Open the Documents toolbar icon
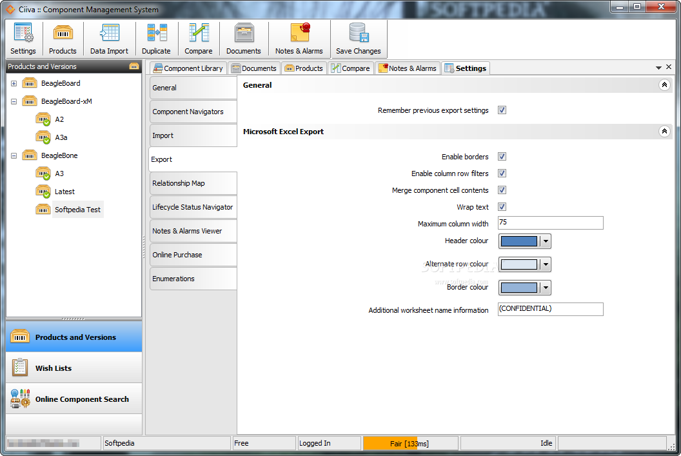Screen dimensions: 681x456 tap(244, 33)
